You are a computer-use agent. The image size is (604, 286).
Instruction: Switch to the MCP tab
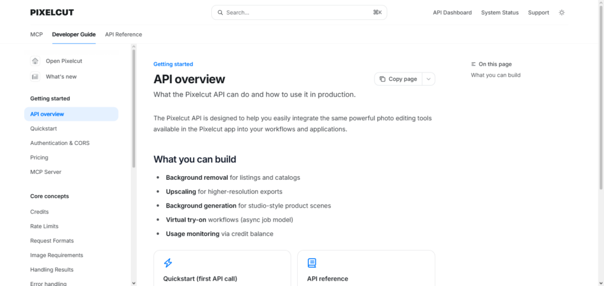[36, 34]
